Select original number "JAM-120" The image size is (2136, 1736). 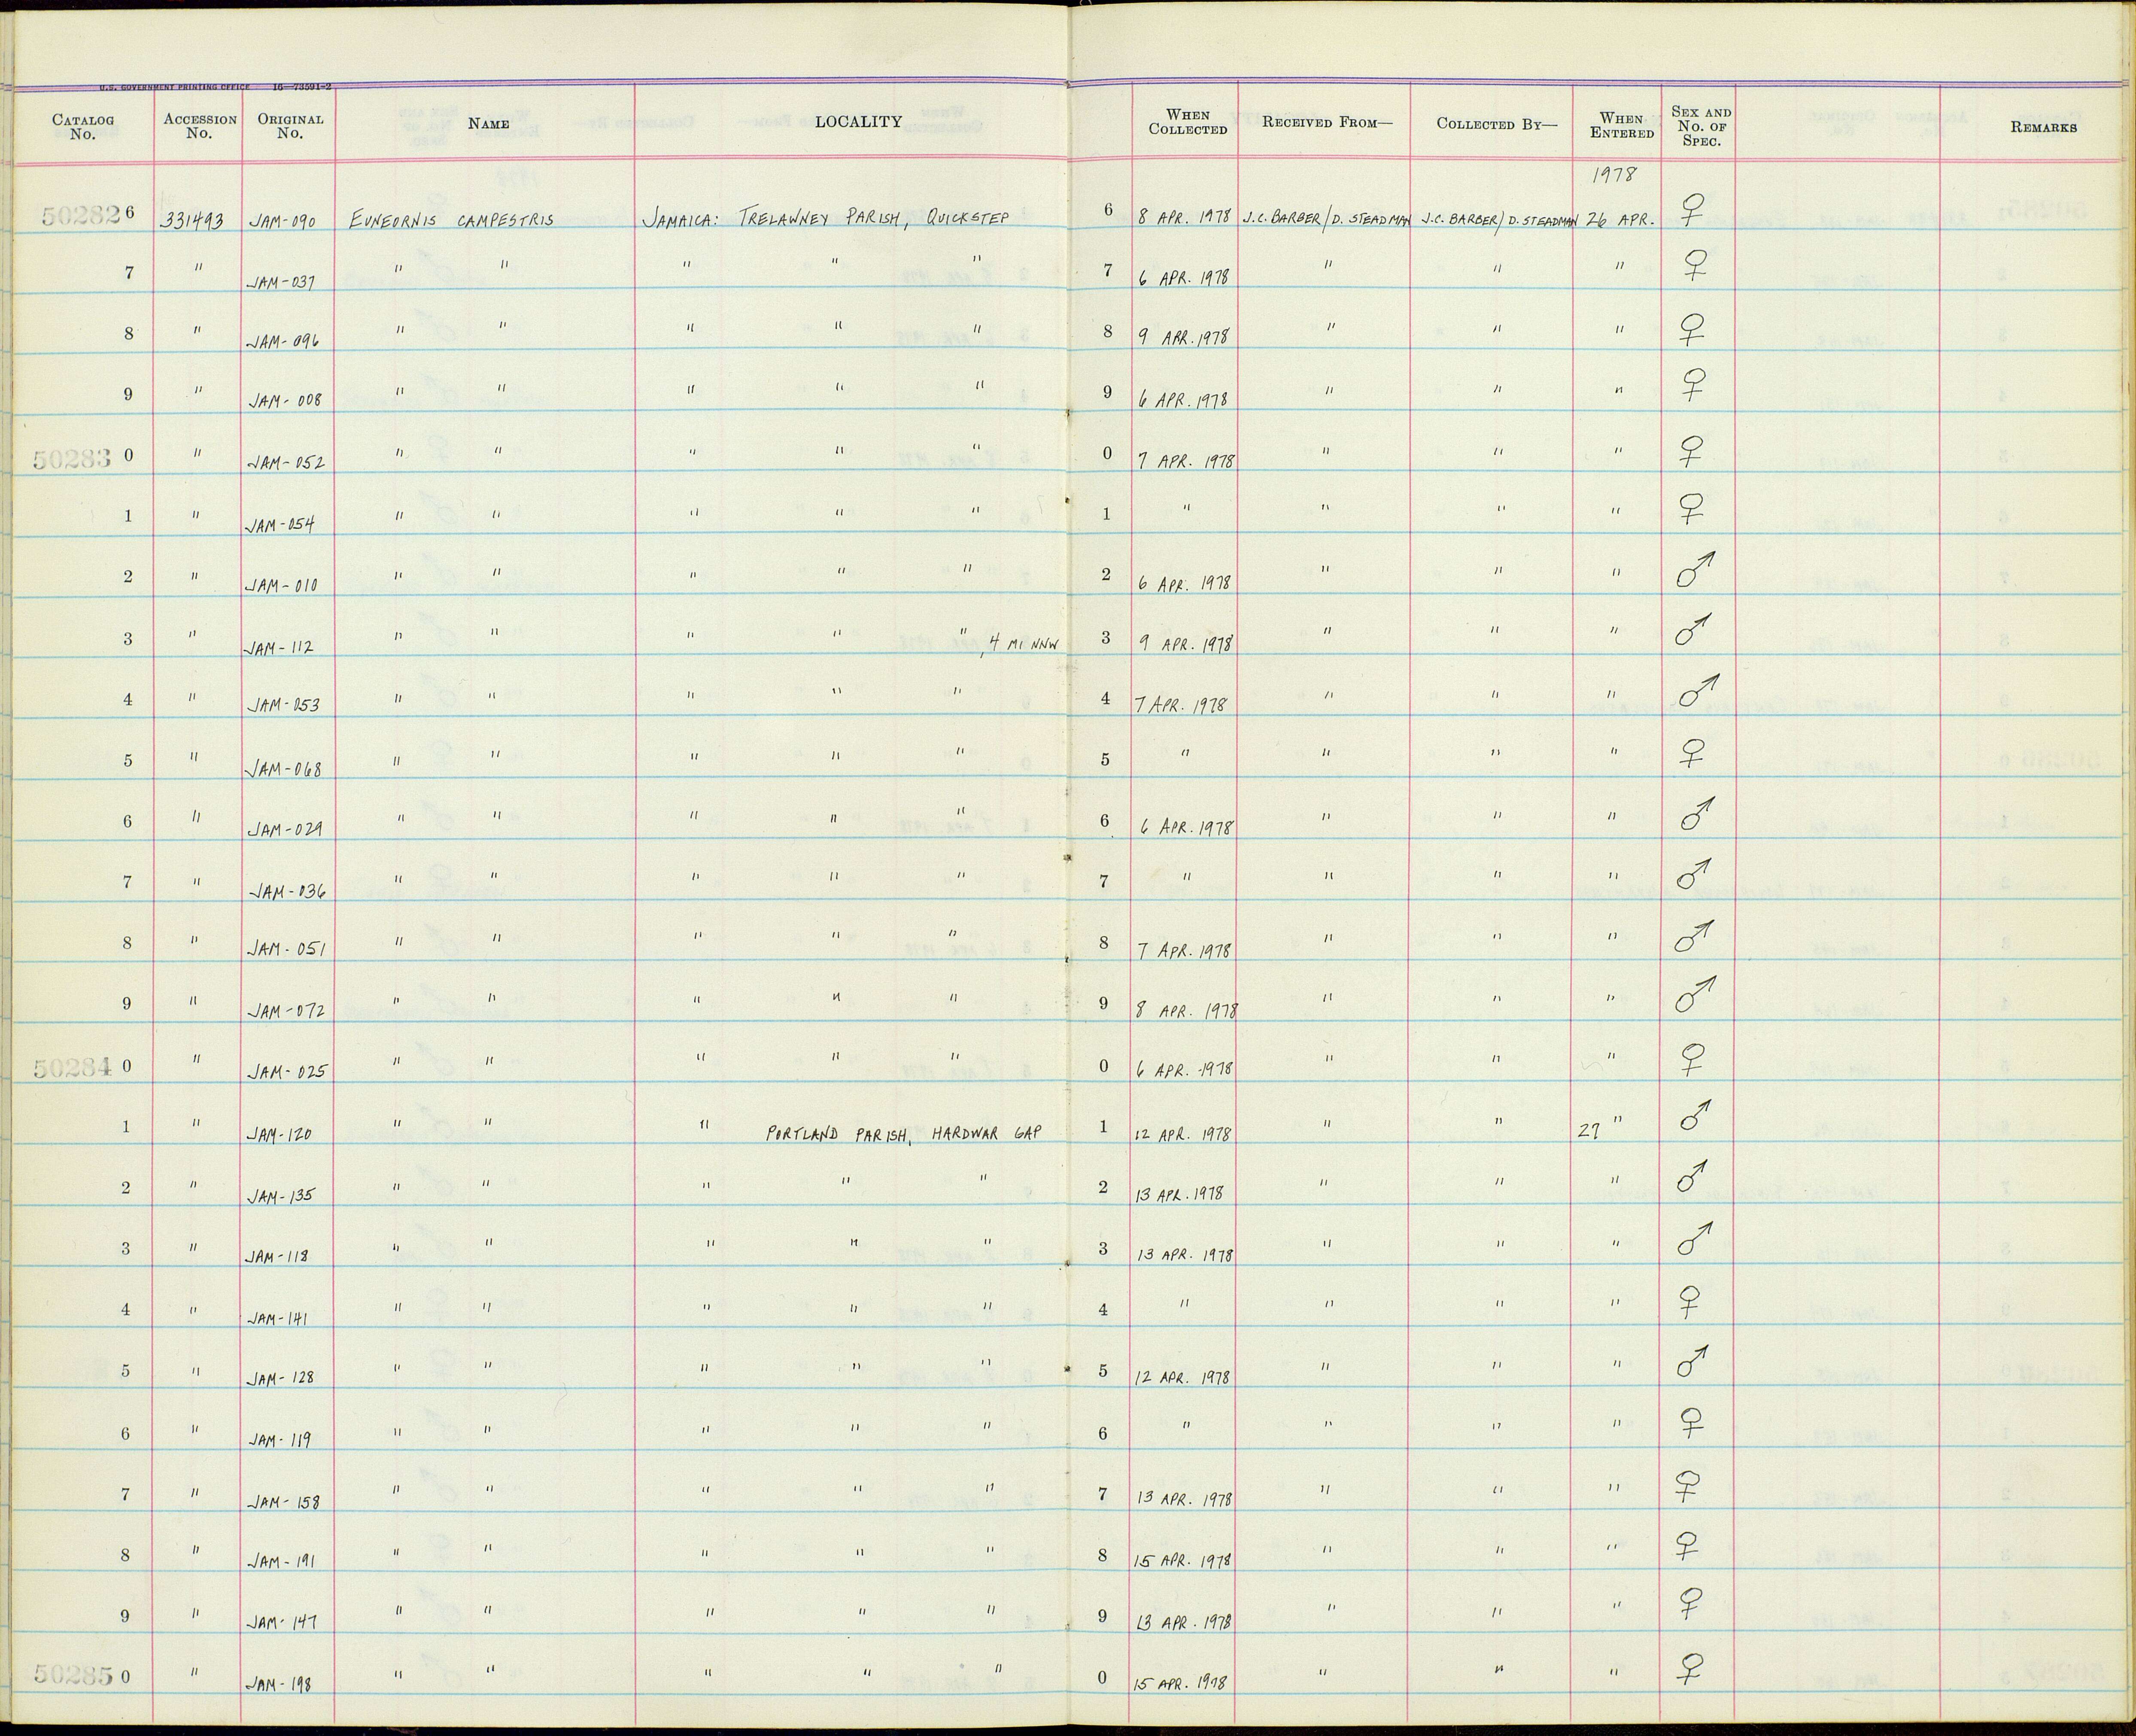point(279,1134)
